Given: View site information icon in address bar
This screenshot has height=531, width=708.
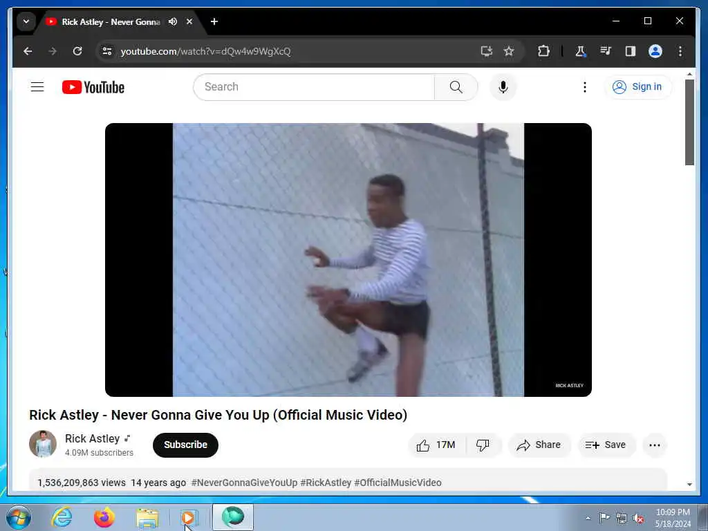Looking at the screenshot, I should pyautogui.click(x=107, y=51).
